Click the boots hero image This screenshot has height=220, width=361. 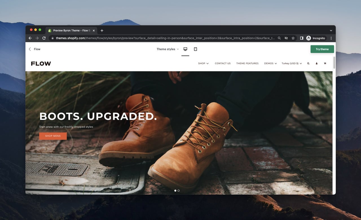tap(179, 133)
